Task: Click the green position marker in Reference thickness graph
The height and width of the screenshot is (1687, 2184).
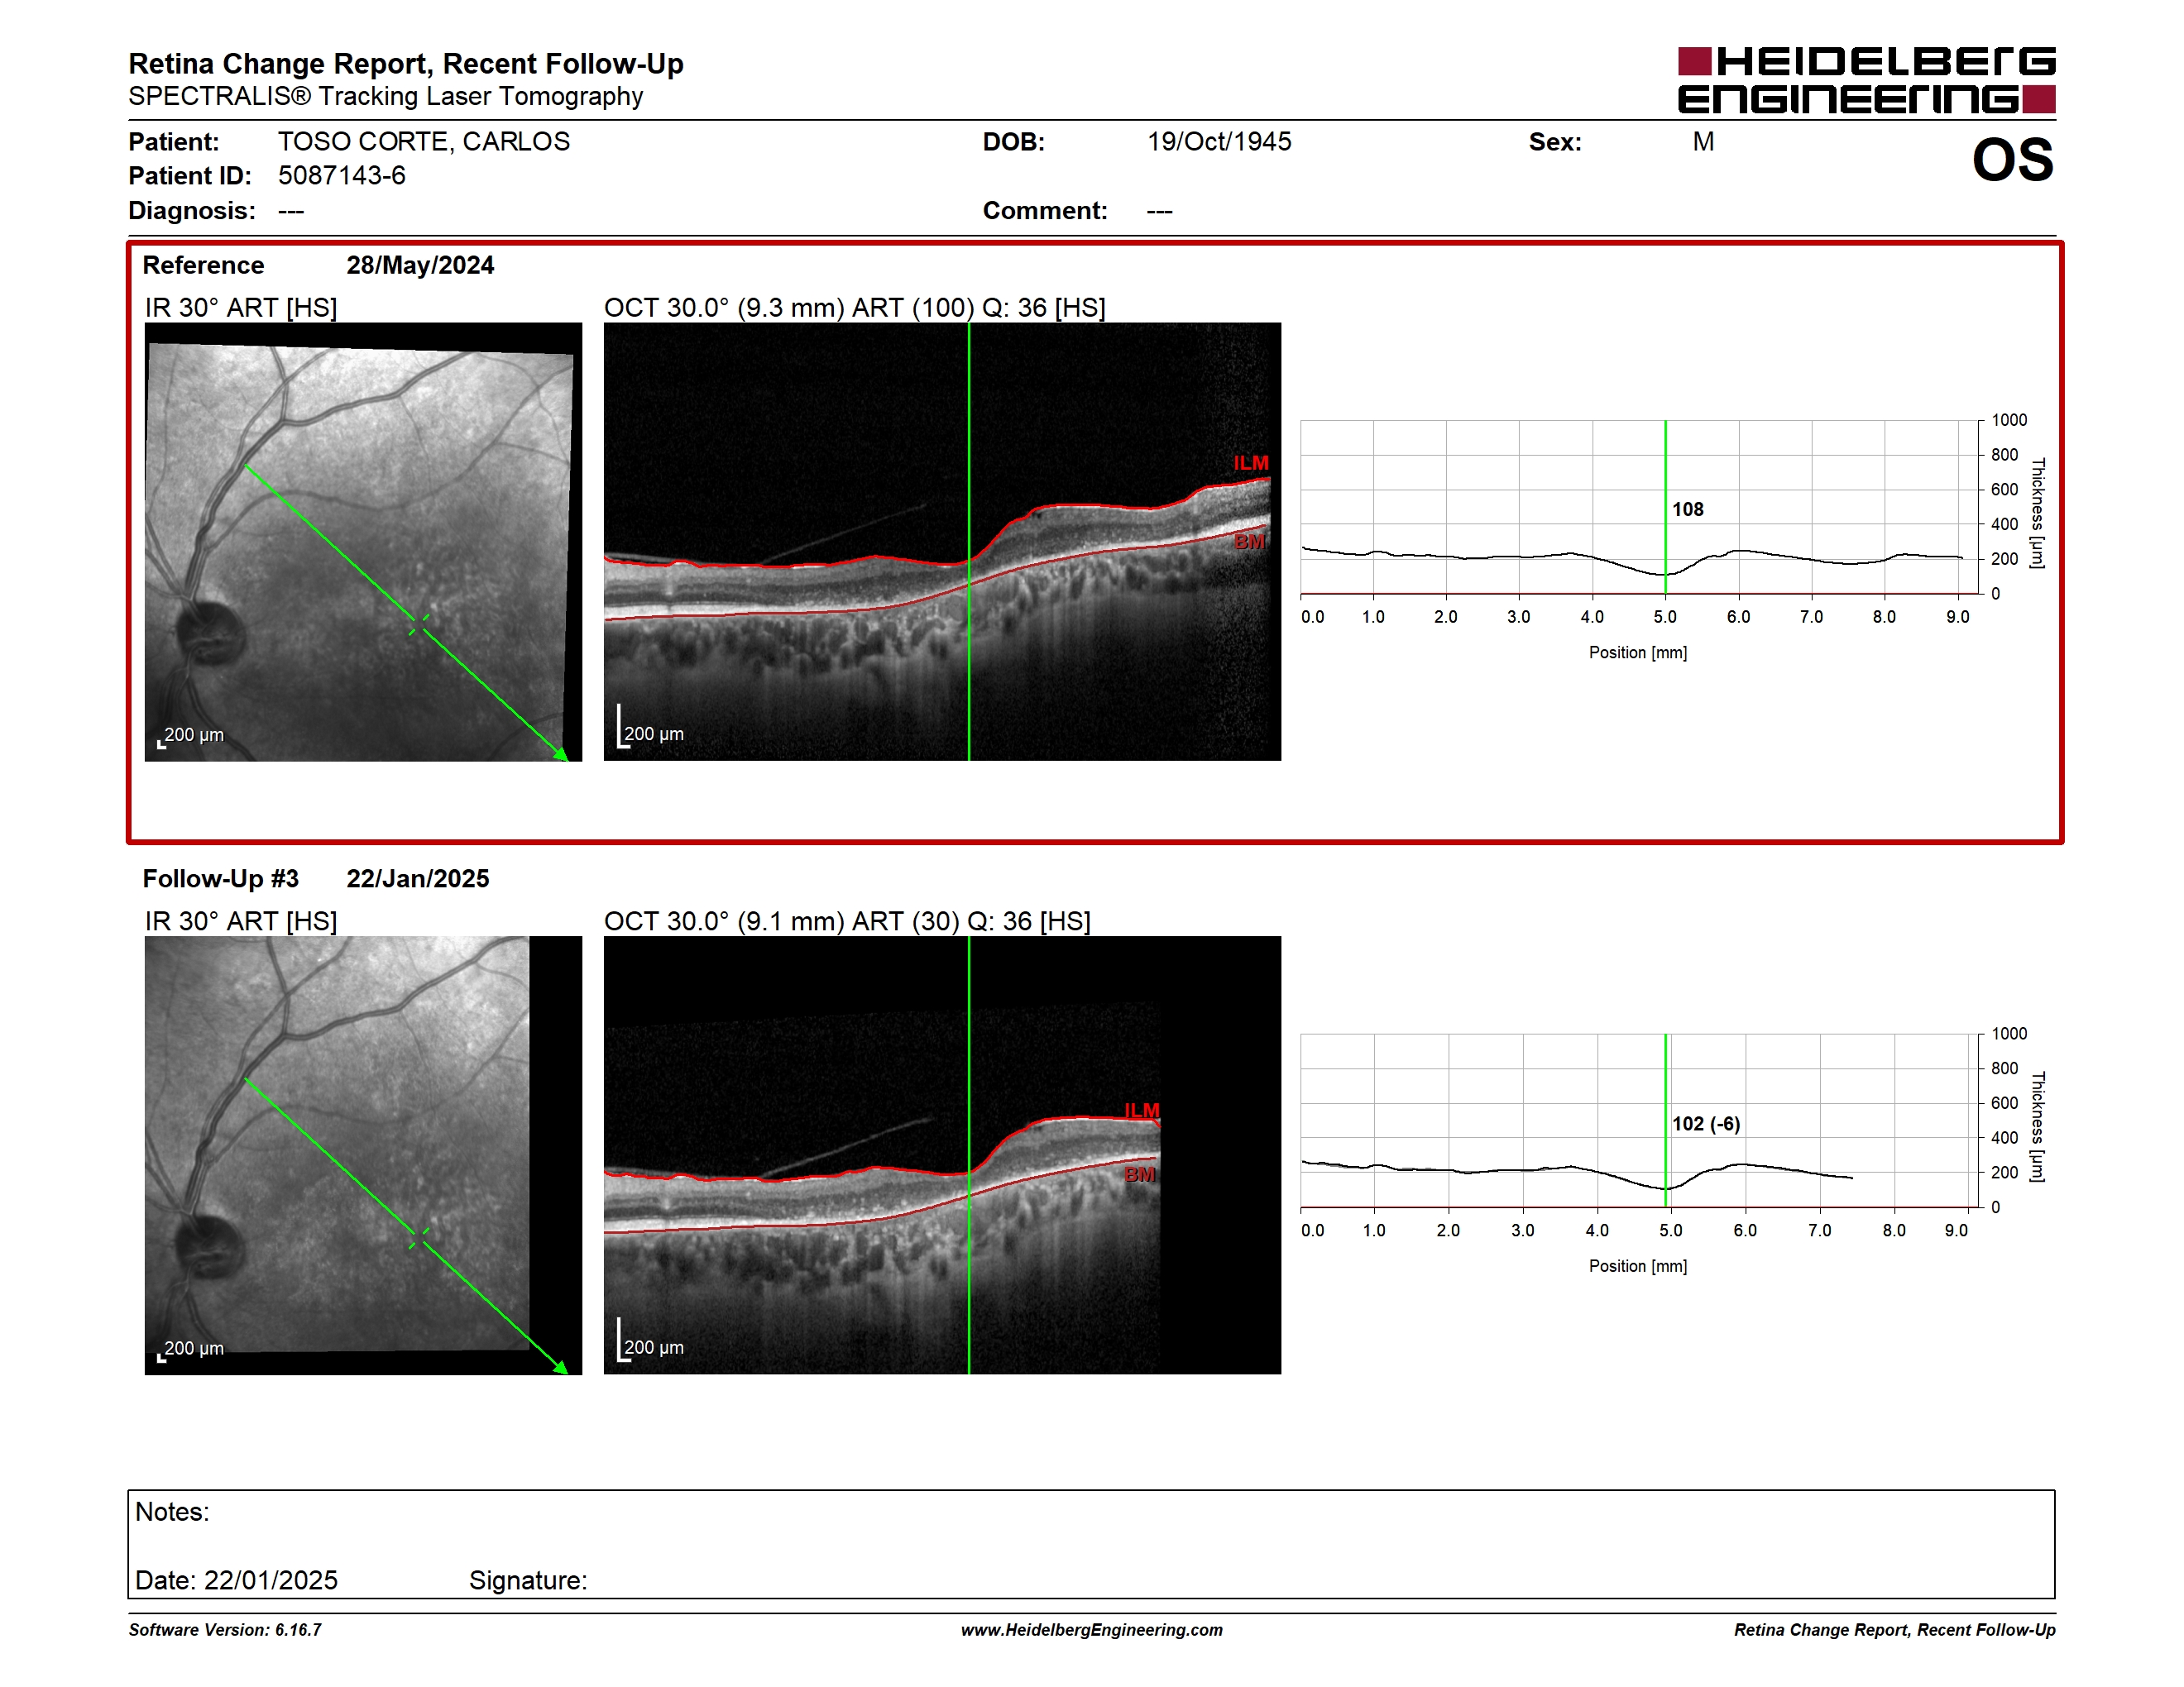Action: pyautogui.click(x=1665, y=507)
